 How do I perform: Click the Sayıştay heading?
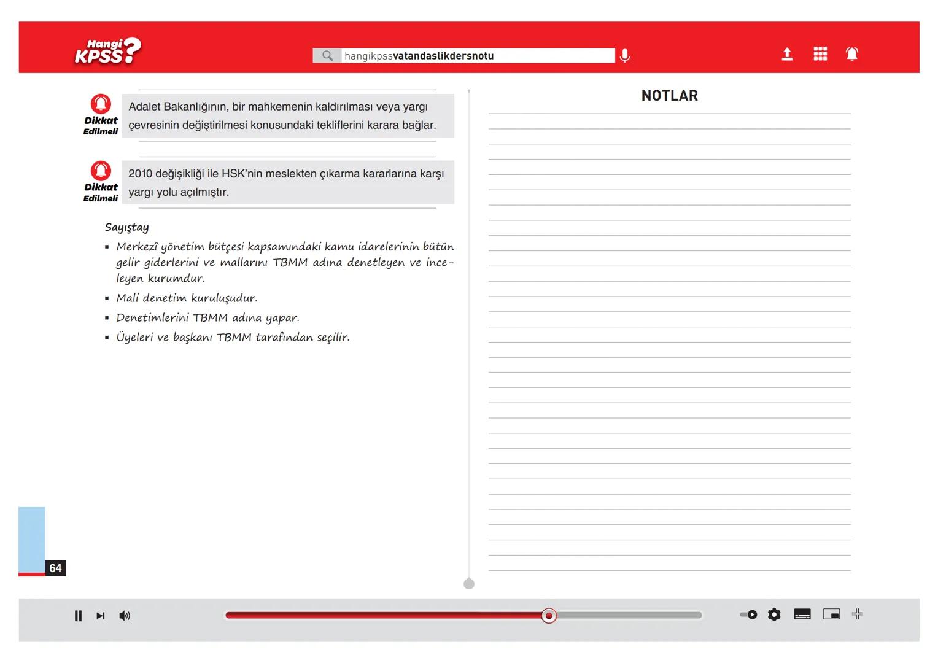pyautogui.click(x=127, y=227)
